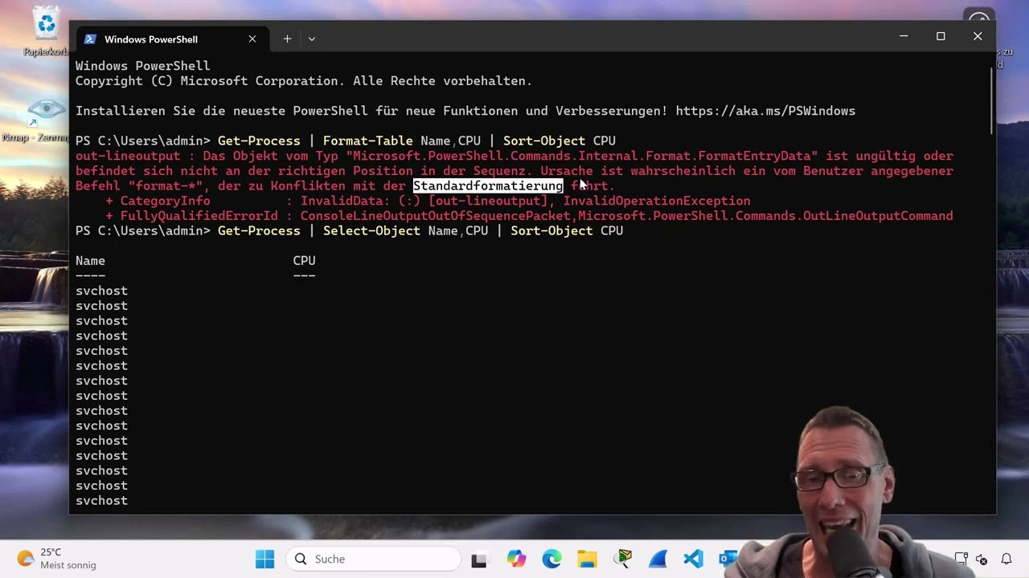Image resolution: width=1029 pixels, height=578 pixels.
Task: Minimize the terminal window
Action: 904,36
